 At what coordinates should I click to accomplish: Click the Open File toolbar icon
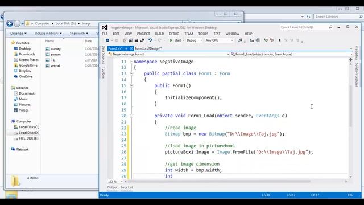(x=130, y=40)
